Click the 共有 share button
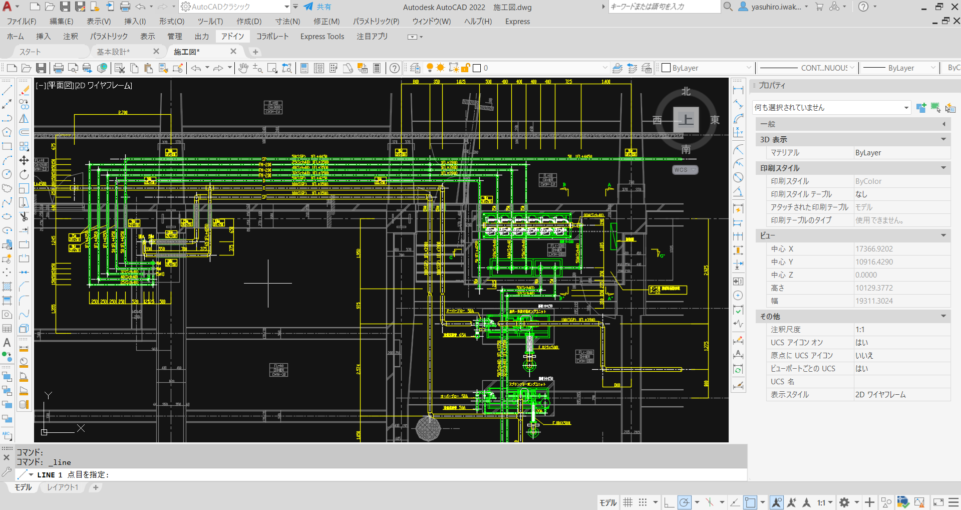This screenshot has height=510, width=961. 317,7
